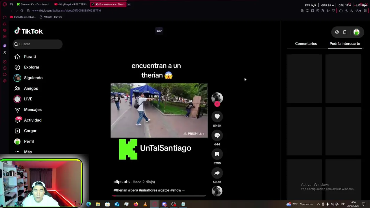Add page to favorites heart in toolbar

point(333,11)
